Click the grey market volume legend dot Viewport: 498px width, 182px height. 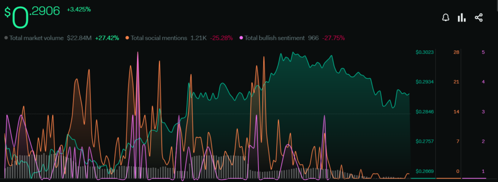[6, 38]
